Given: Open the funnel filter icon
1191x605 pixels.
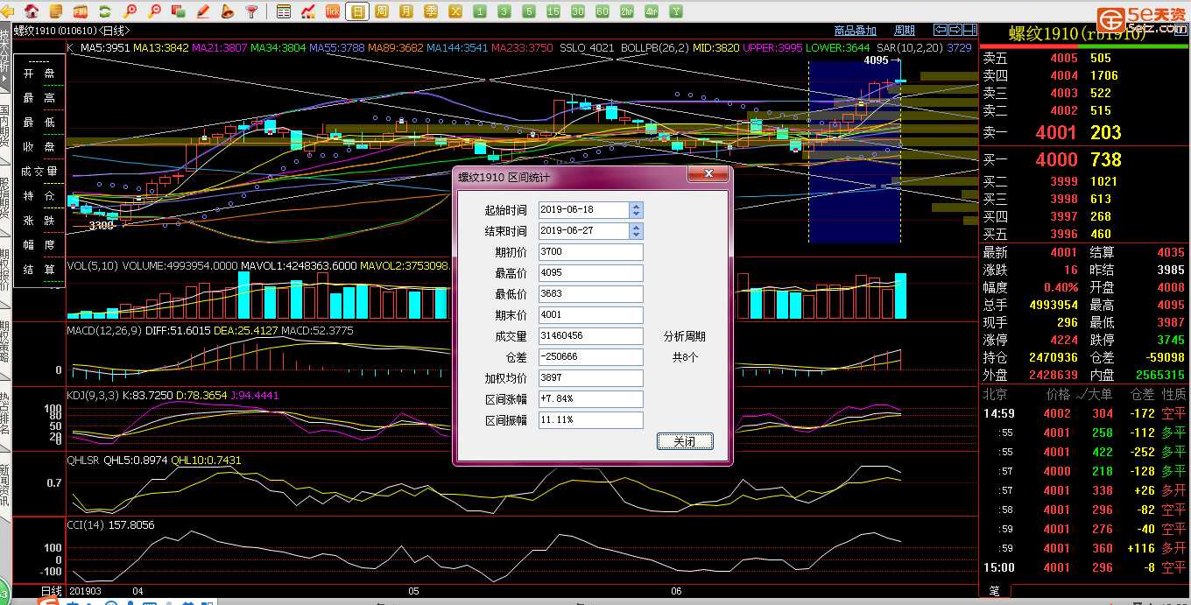Looking at the screenshot, I should point(251,11).
